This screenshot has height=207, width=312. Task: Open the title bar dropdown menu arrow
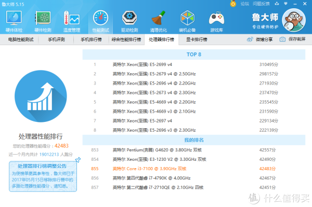point(285,4)
